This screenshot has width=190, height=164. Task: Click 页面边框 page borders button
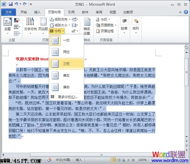105,31
